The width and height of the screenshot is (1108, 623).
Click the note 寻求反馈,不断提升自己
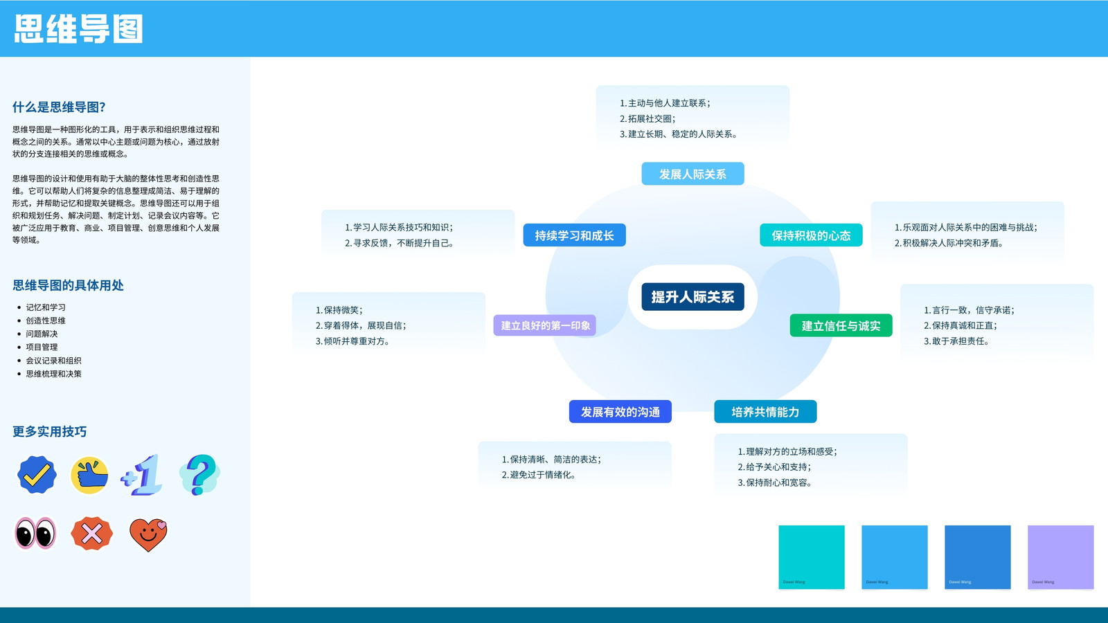399,243
